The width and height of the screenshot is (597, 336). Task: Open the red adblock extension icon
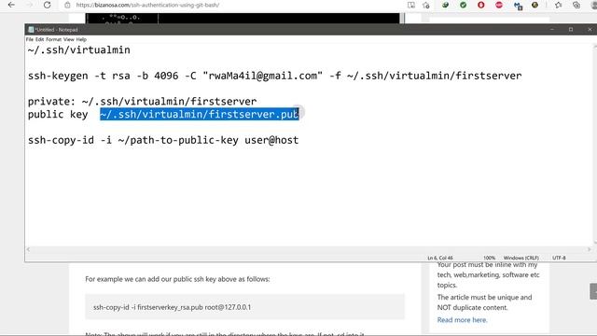(x=499, y=5)
